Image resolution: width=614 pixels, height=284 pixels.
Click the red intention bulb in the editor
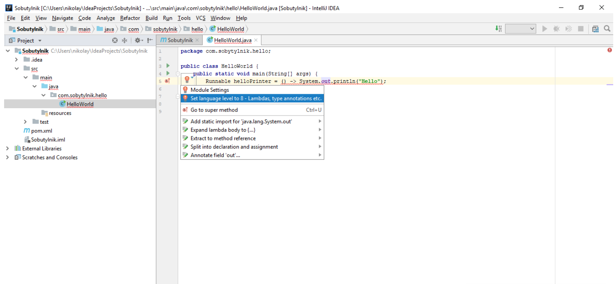(x=187, y=80)
